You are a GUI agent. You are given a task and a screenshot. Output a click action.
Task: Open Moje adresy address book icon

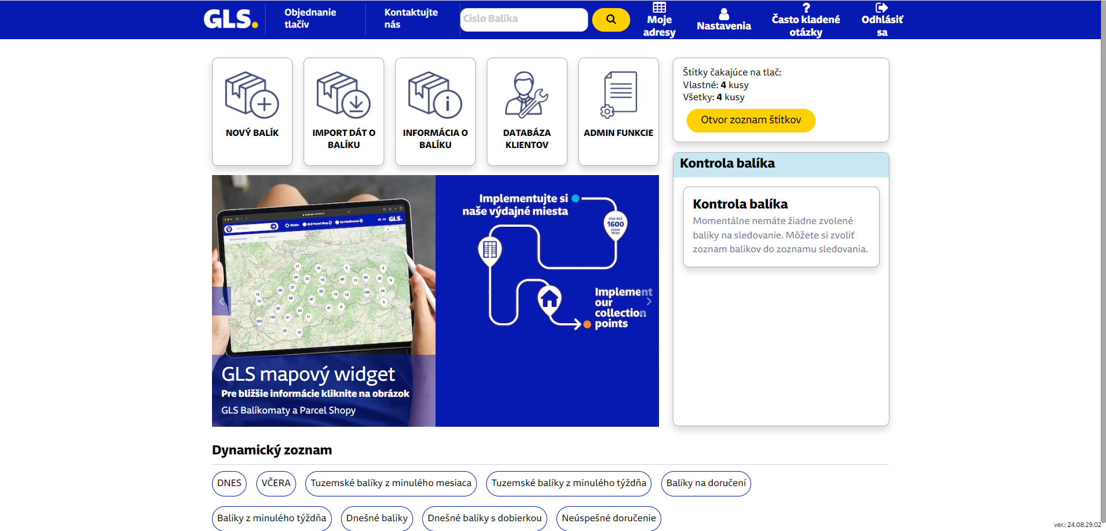click(x=659, y=7)
